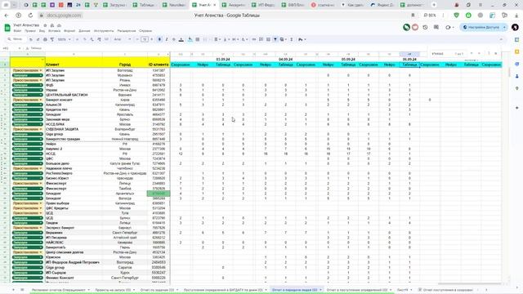Click the Настройки Доступа share button
Viewport: 523px width, 294px height.
click(481, 27)
